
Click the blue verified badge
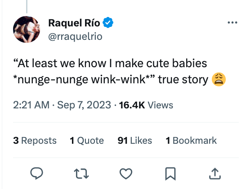108,23
